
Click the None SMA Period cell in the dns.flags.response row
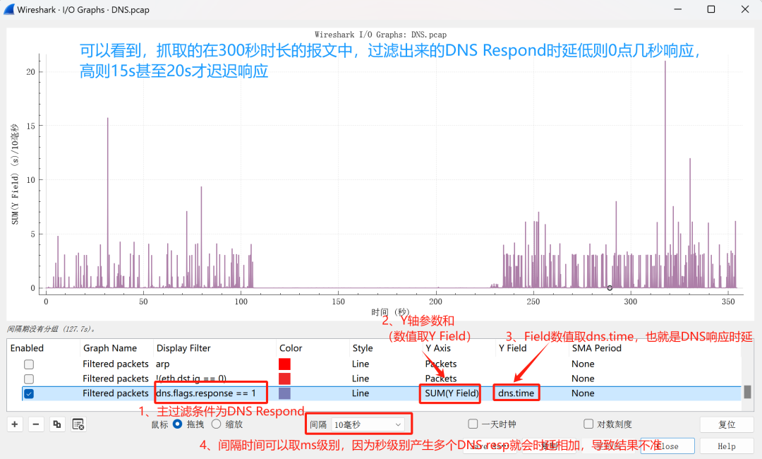coord(583,393)
